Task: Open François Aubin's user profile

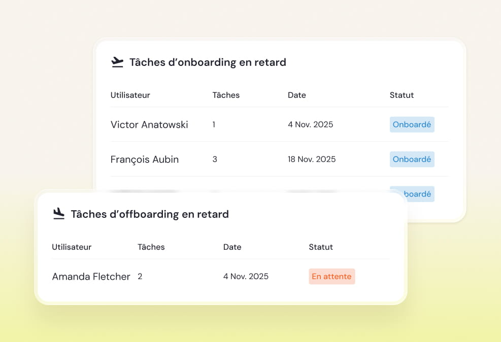Action: (x=144, y=159)
